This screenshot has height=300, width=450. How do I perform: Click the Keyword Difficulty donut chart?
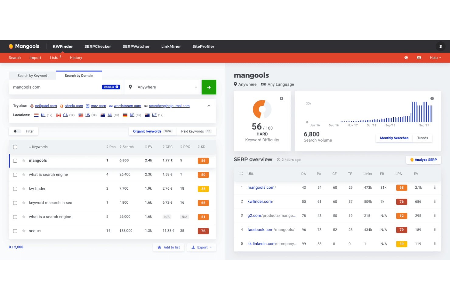tap(262, 109)
